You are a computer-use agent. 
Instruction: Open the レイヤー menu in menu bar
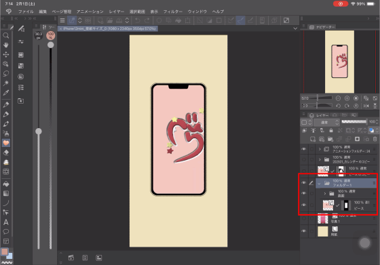(x=117, y=12)
